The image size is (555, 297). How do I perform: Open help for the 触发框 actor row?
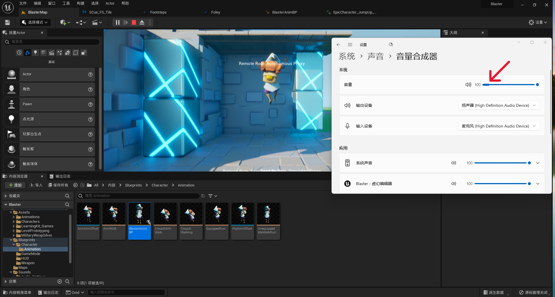click(90, 149)
